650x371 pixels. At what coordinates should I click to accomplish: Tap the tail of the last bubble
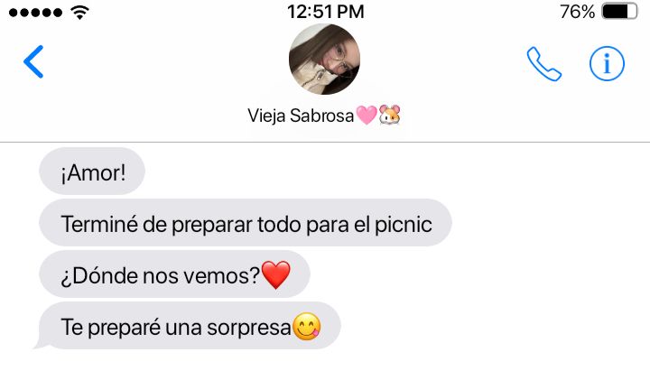[x=41, y=343]
